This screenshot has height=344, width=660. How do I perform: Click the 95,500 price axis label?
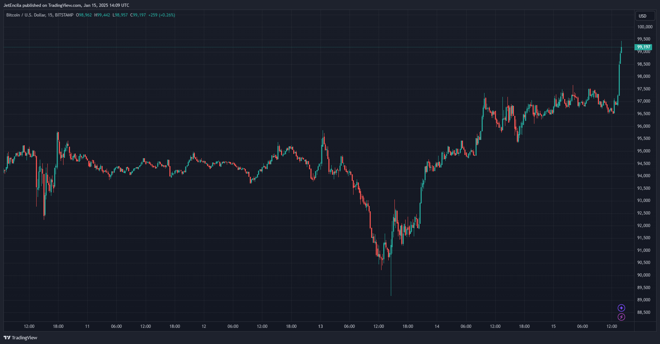coord(643,138)
